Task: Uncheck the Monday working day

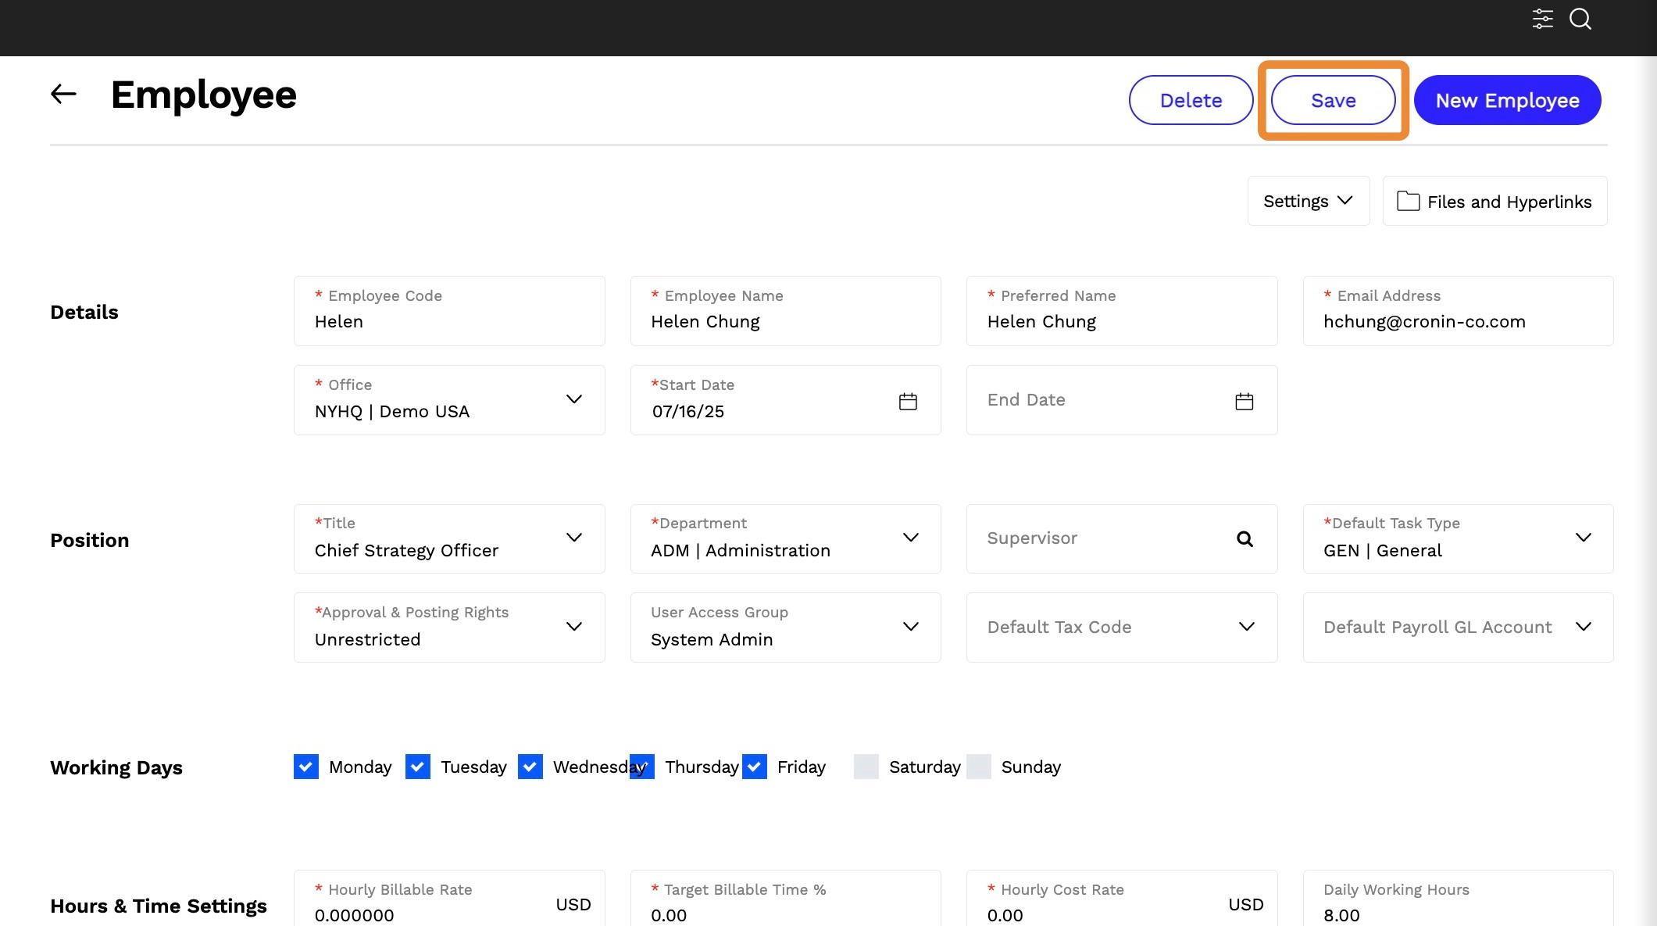Action: tap(306, 767)
